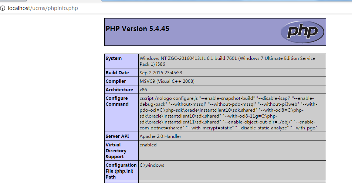Select the Virtual Directory Support label

[116, 151]
